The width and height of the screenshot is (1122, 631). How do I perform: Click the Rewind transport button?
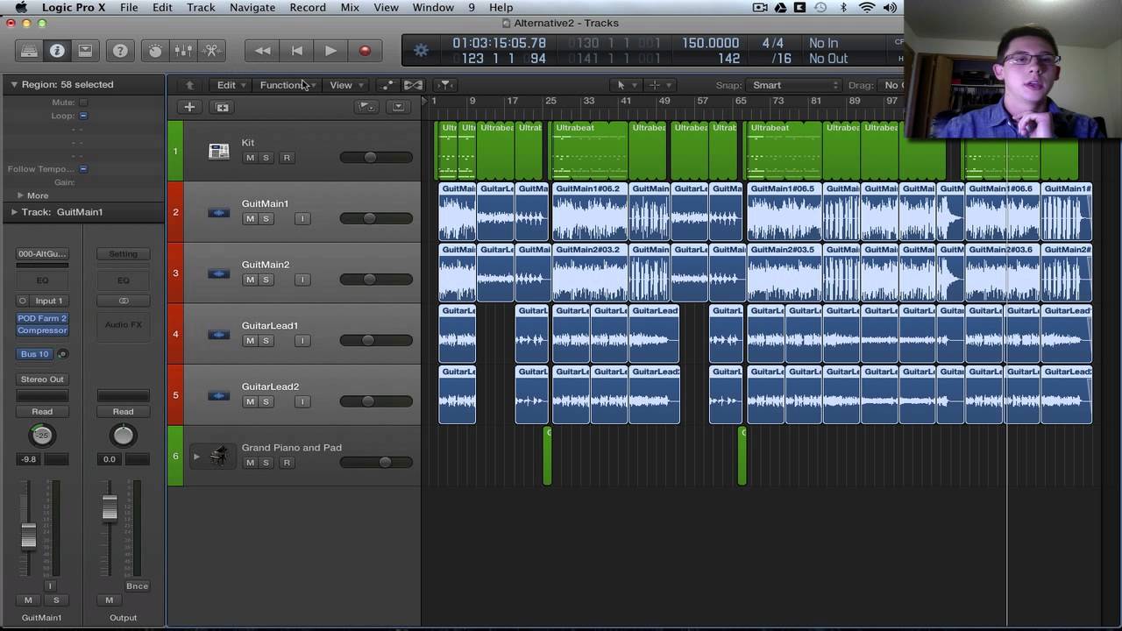pos(262,51)
